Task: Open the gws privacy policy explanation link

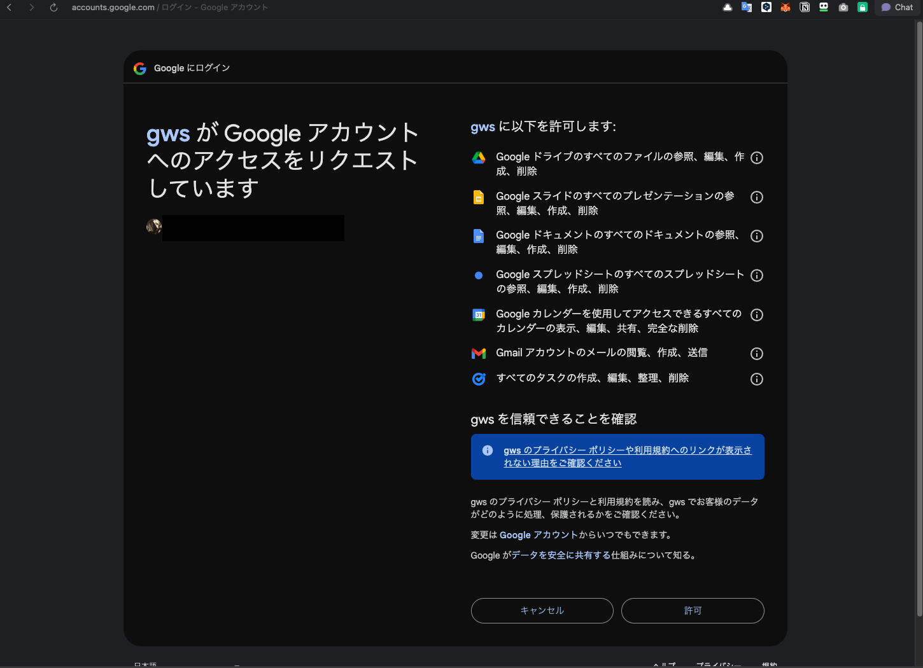Action: [627, 456]
